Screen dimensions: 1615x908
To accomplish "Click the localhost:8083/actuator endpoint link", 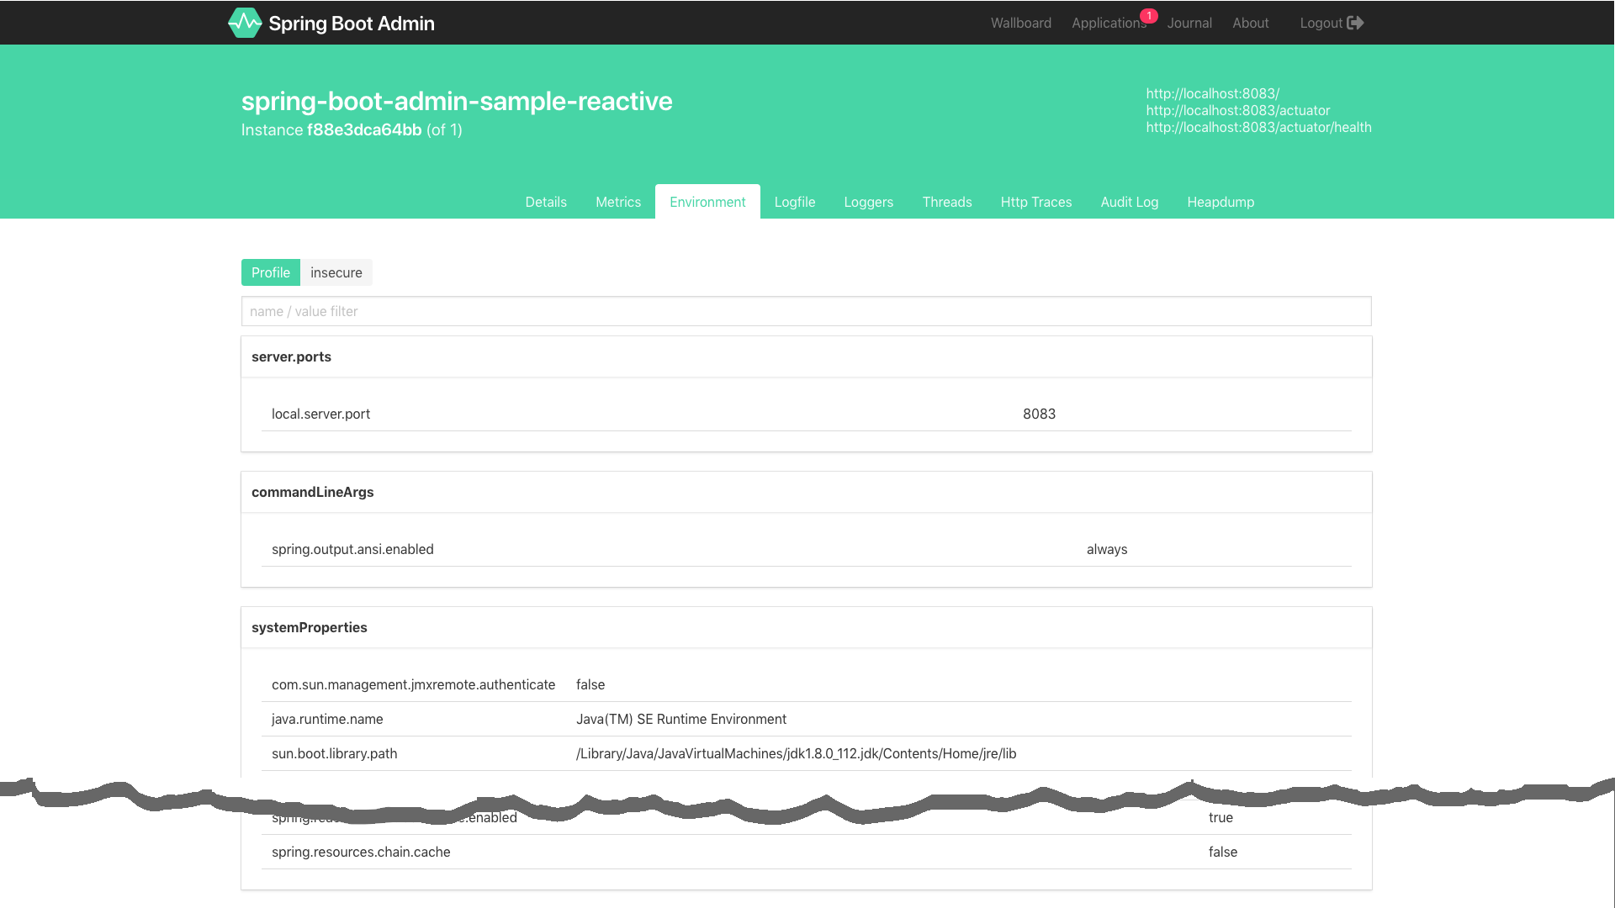I will pos(1238,110).
